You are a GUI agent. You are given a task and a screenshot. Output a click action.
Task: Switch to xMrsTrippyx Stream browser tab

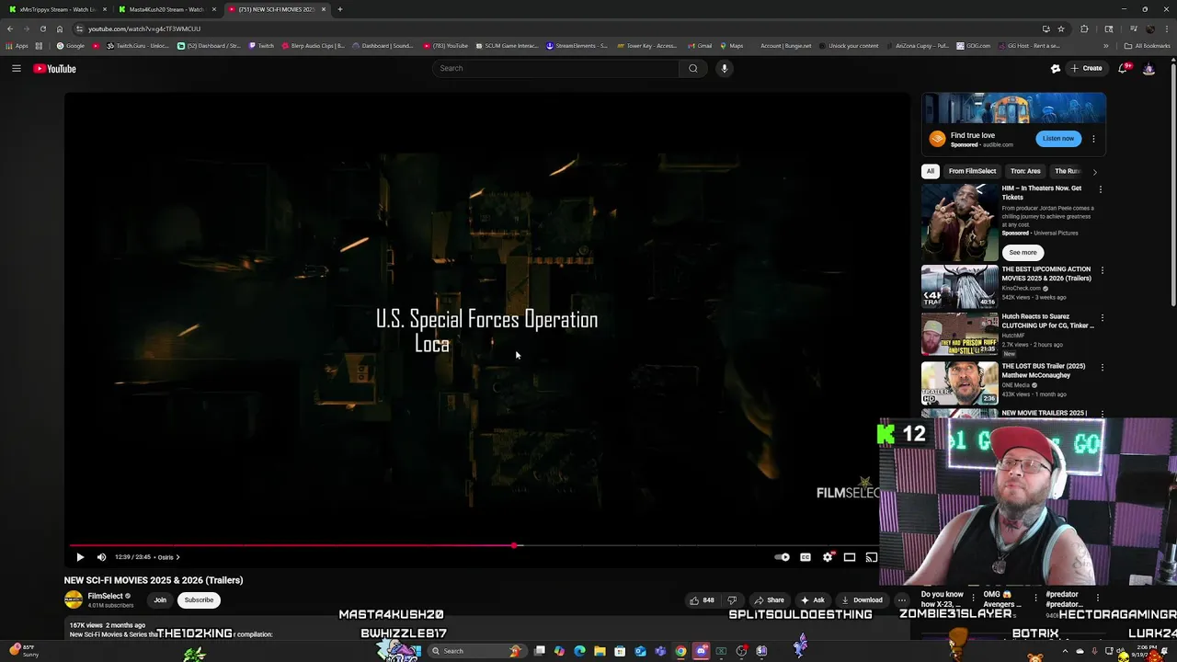(57, 9)
